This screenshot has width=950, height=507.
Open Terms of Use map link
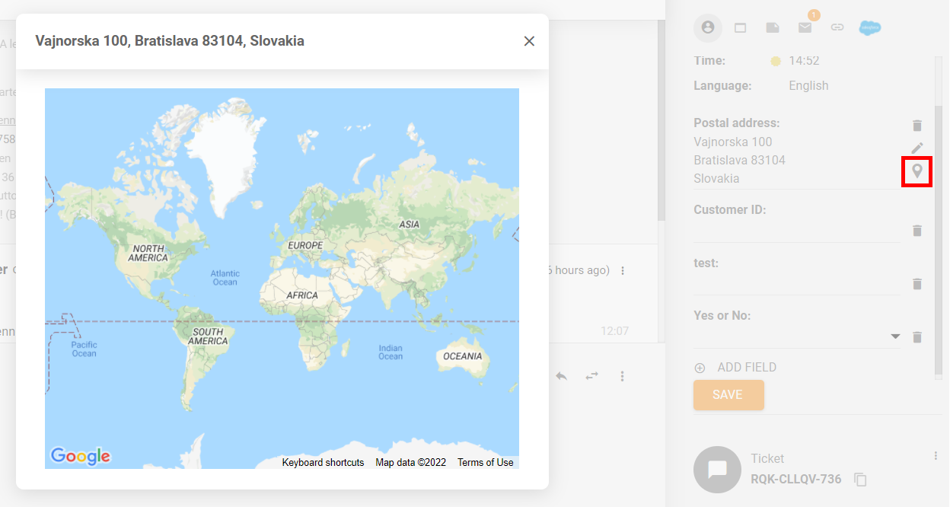pyautogui.click(x=485, y=462)
